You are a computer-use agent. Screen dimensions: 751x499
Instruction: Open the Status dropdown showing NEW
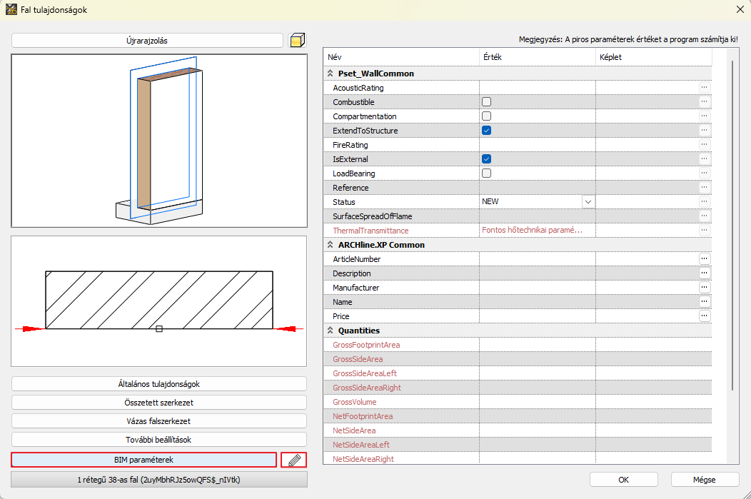(588, 202)
